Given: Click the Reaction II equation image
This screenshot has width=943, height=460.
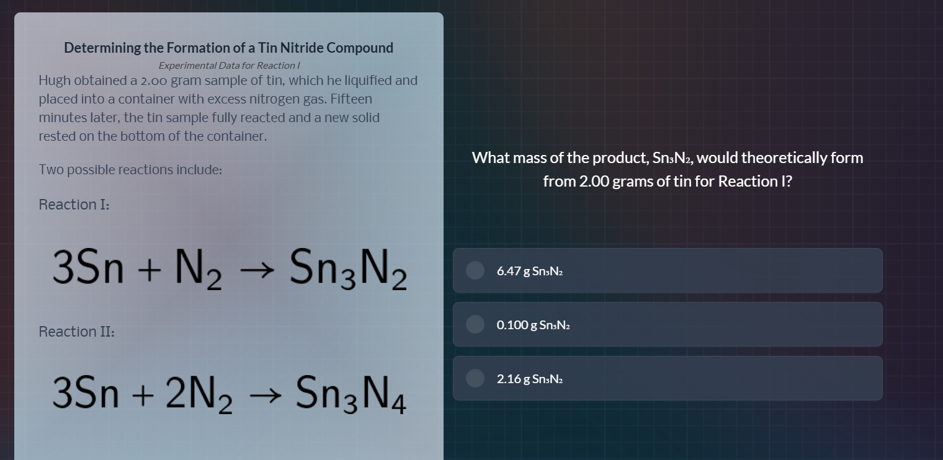Looking at the screenshot, I should click(228, 394).
